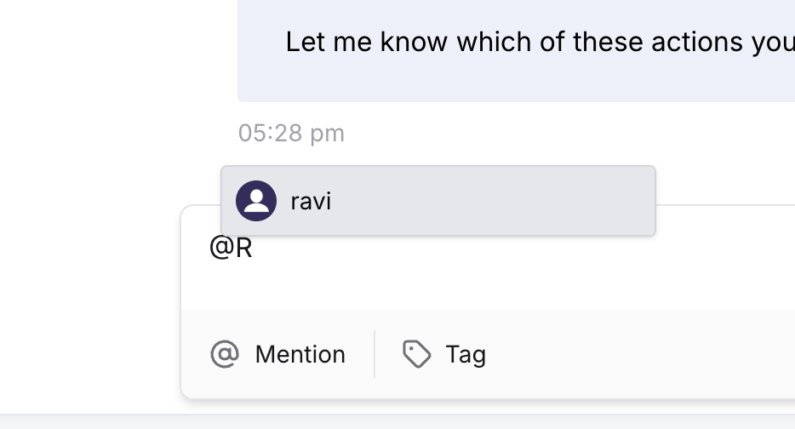Place cursor right after the @R text
795x429 pixels.
coord(254,249)
